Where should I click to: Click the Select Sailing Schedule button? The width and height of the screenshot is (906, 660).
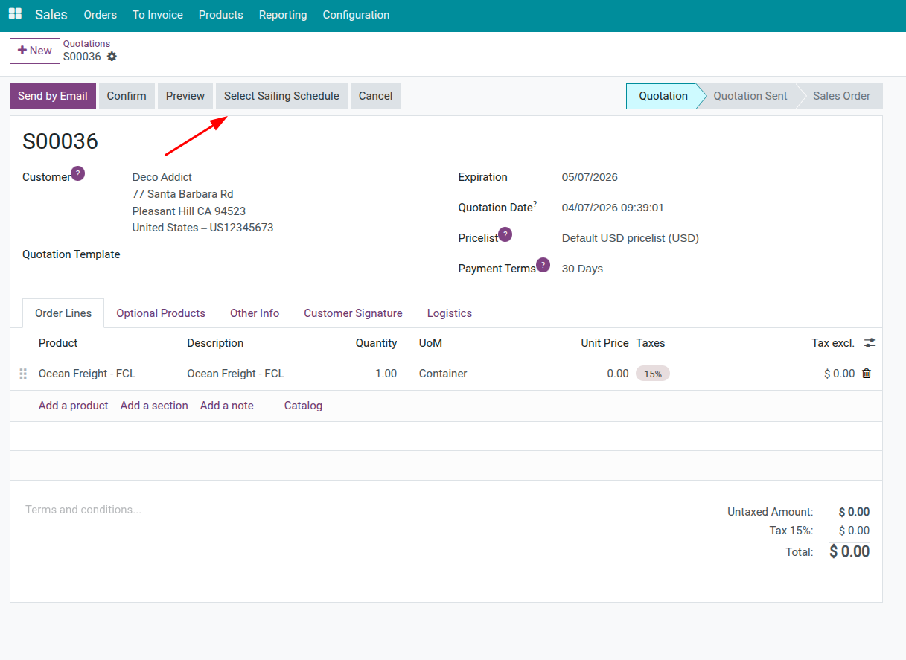[281, 96]
